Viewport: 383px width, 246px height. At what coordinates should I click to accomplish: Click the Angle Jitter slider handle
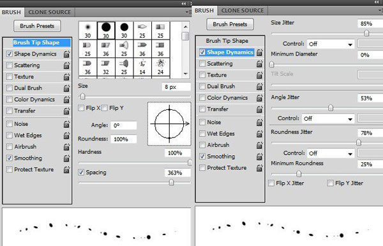point(331,107)
